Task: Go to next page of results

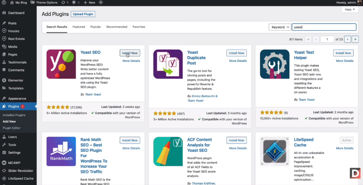Action: 347,39
